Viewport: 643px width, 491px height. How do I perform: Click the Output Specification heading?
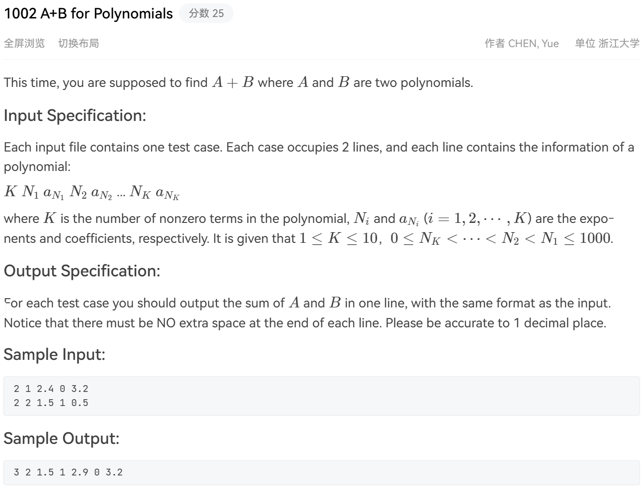tap(82, 271)
